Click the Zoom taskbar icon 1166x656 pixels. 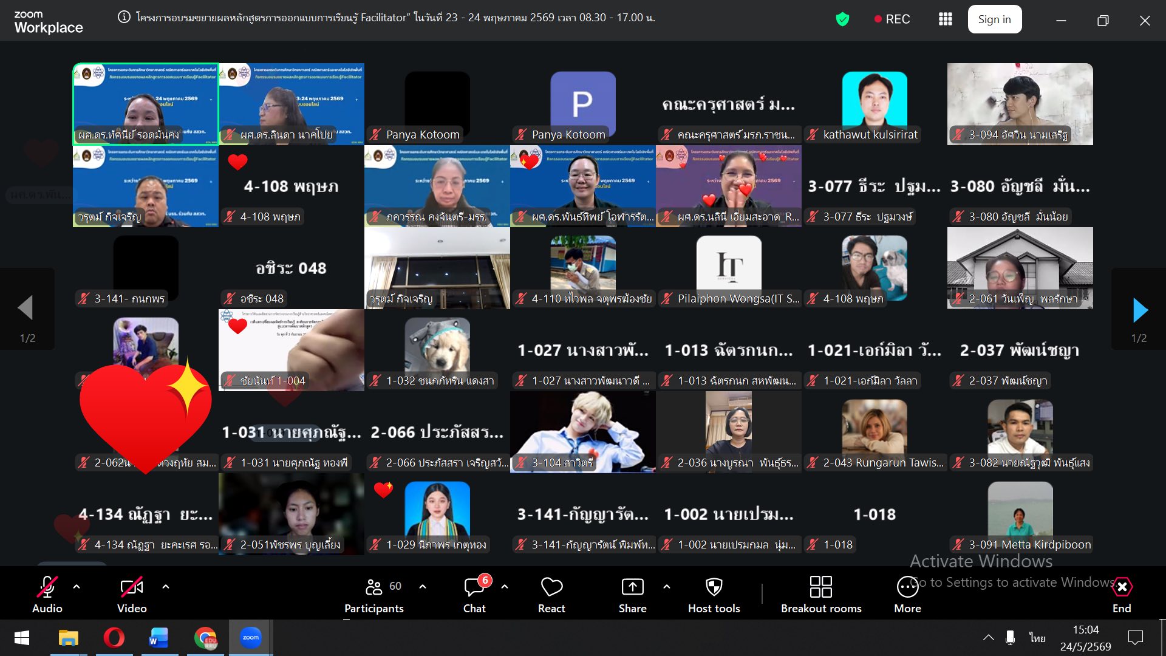click(250, 638)
